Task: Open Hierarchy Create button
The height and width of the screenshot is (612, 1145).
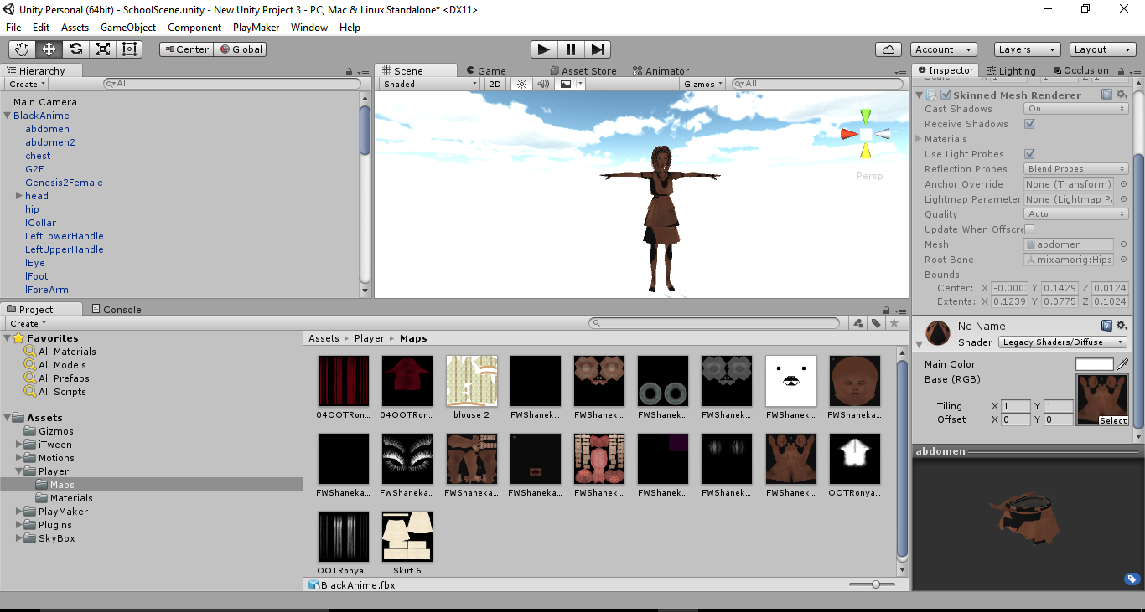Action: coord(27,84)
